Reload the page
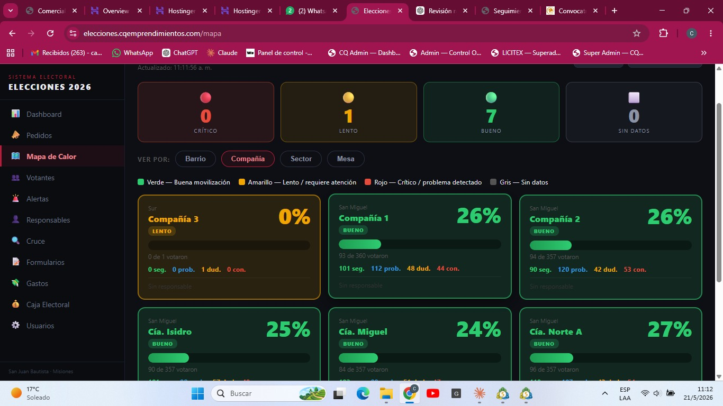Screen dimensions: 723x406 pyautogui.click(x=50, y=33)
